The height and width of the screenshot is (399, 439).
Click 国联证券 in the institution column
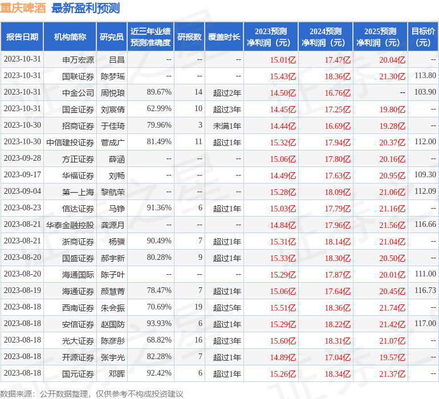pyautogui.click(x=78, y=76)
